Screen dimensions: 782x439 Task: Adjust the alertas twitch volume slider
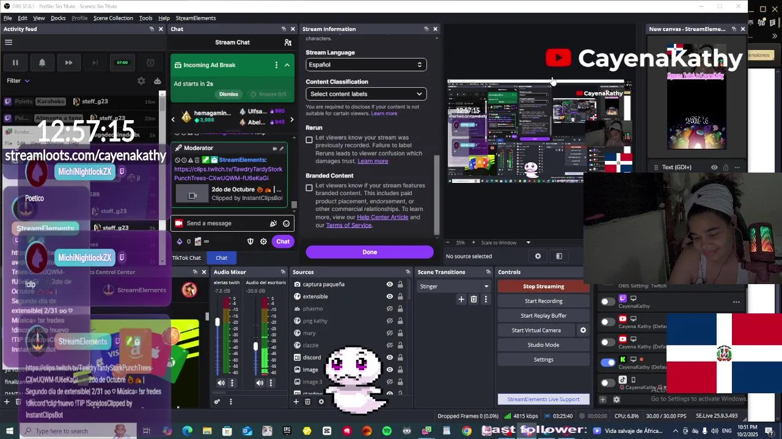pos(217,321)
